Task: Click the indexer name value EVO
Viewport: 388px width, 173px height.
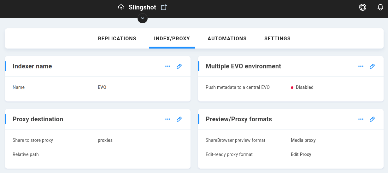Action: tap(102, 87)
